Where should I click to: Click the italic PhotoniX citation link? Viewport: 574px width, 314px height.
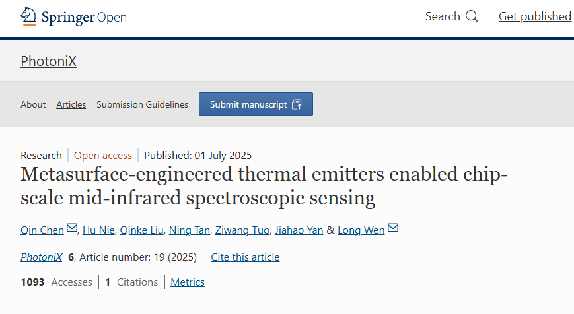coord(42,257)
